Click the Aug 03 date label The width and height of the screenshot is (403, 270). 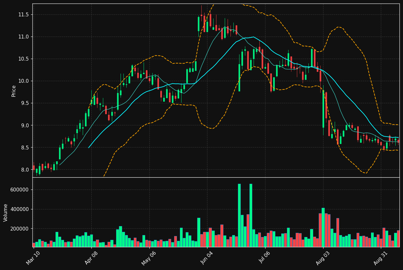tap(323, 258)
